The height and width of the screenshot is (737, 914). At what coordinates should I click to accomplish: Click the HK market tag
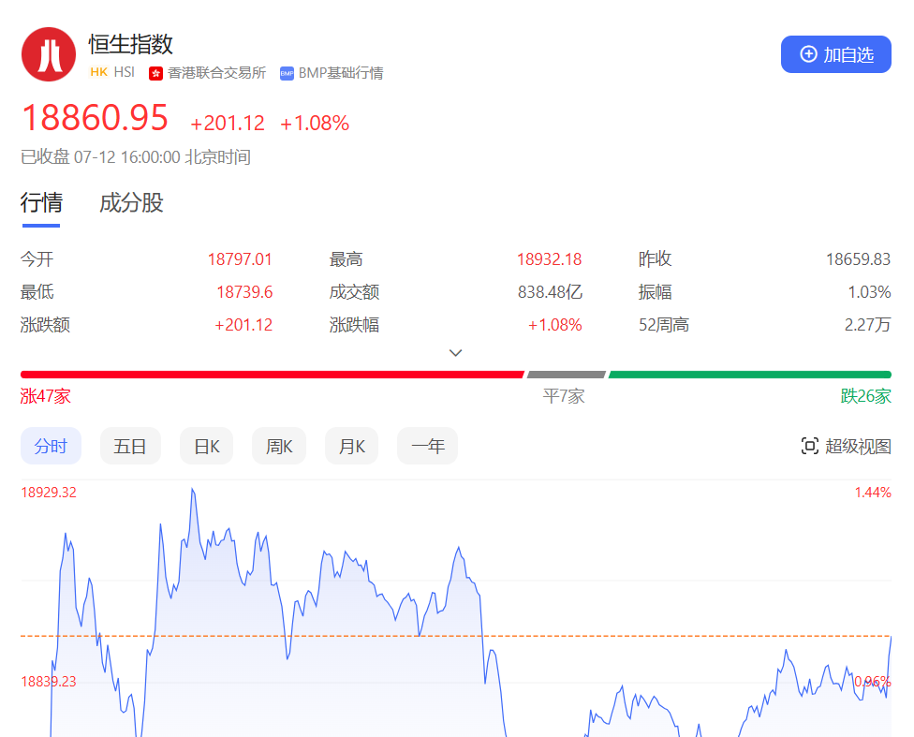[99, 72]
